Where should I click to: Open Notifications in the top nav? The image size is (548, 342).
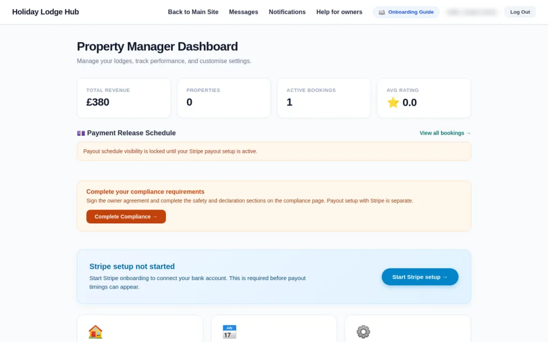point(287,12)
